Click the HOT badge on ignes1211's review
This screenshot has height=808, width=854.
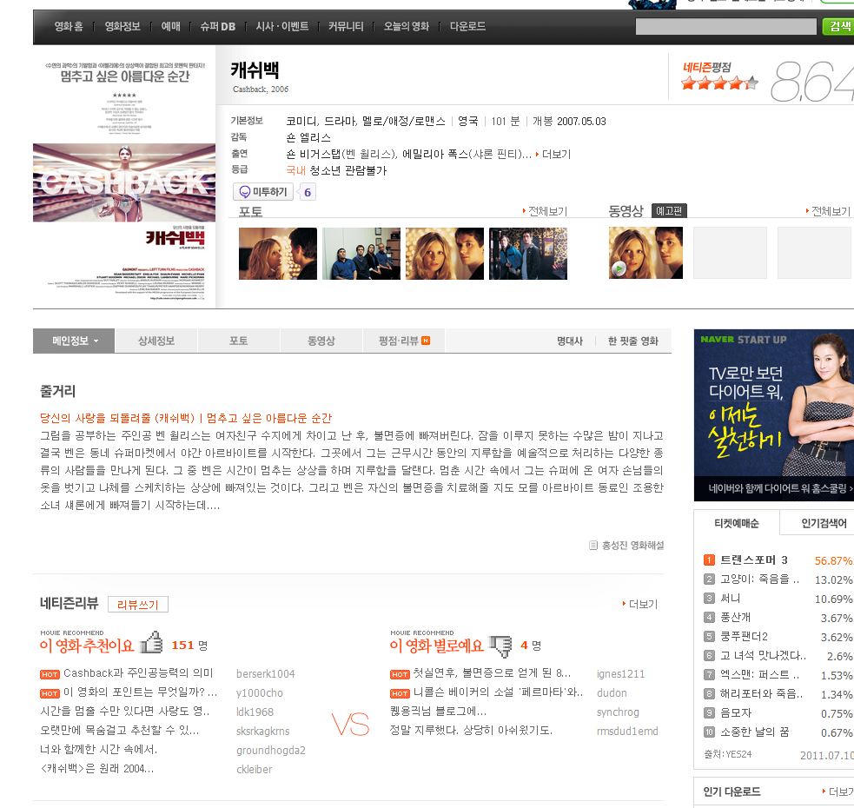point(400,674)
